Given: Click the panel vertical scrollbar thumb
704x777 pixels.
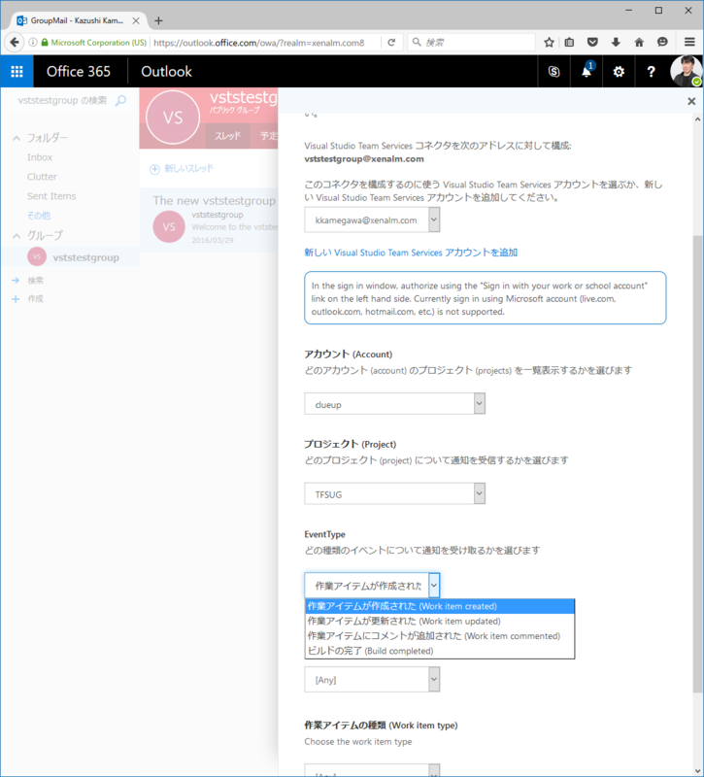Looking at the screenshot, I should pos(697,463).
